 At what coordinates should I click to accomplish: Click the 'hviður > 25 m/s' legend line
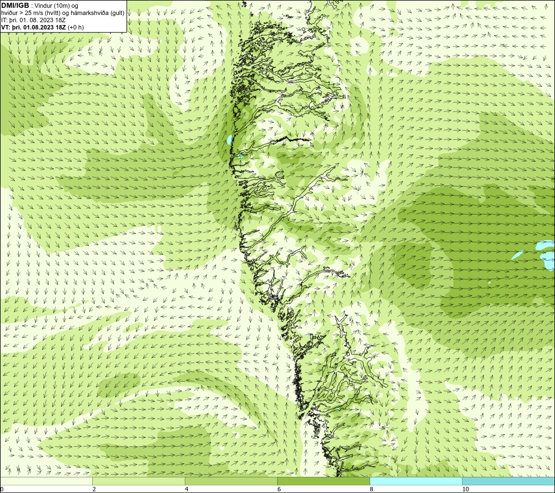(x=63, y=13)
